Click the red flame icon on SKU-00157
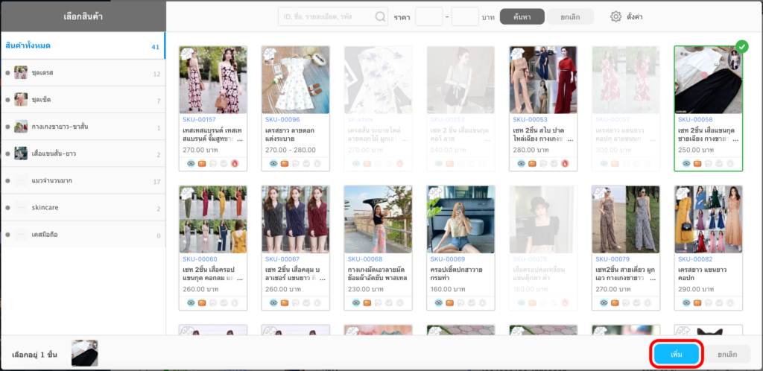This screenshot has height=371, width=763. pyautogui.click(x=235, y=163)
